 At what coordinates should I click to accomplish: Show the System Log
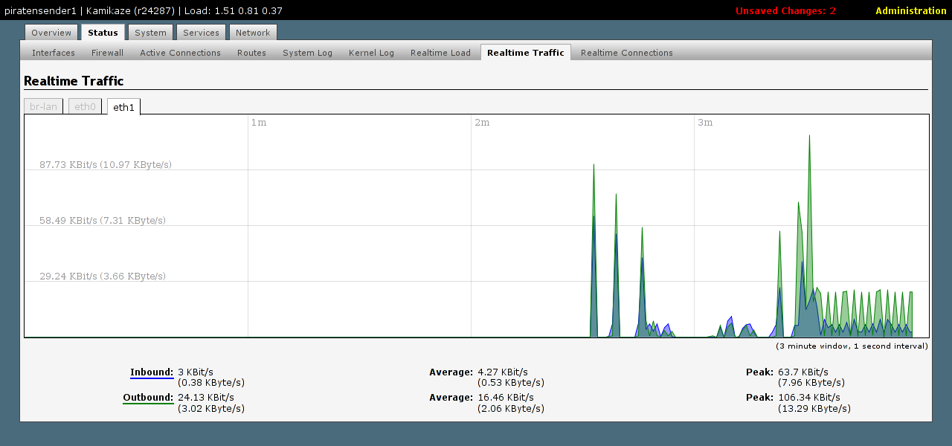307,53
